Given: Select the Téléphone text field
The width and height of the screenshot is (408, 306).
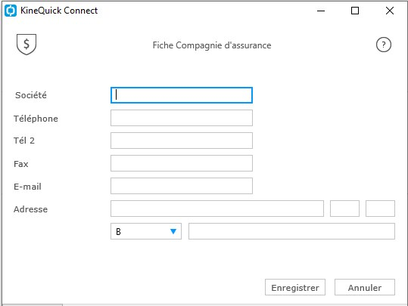Looking at the screenshot, I should [x=182, y=118].
